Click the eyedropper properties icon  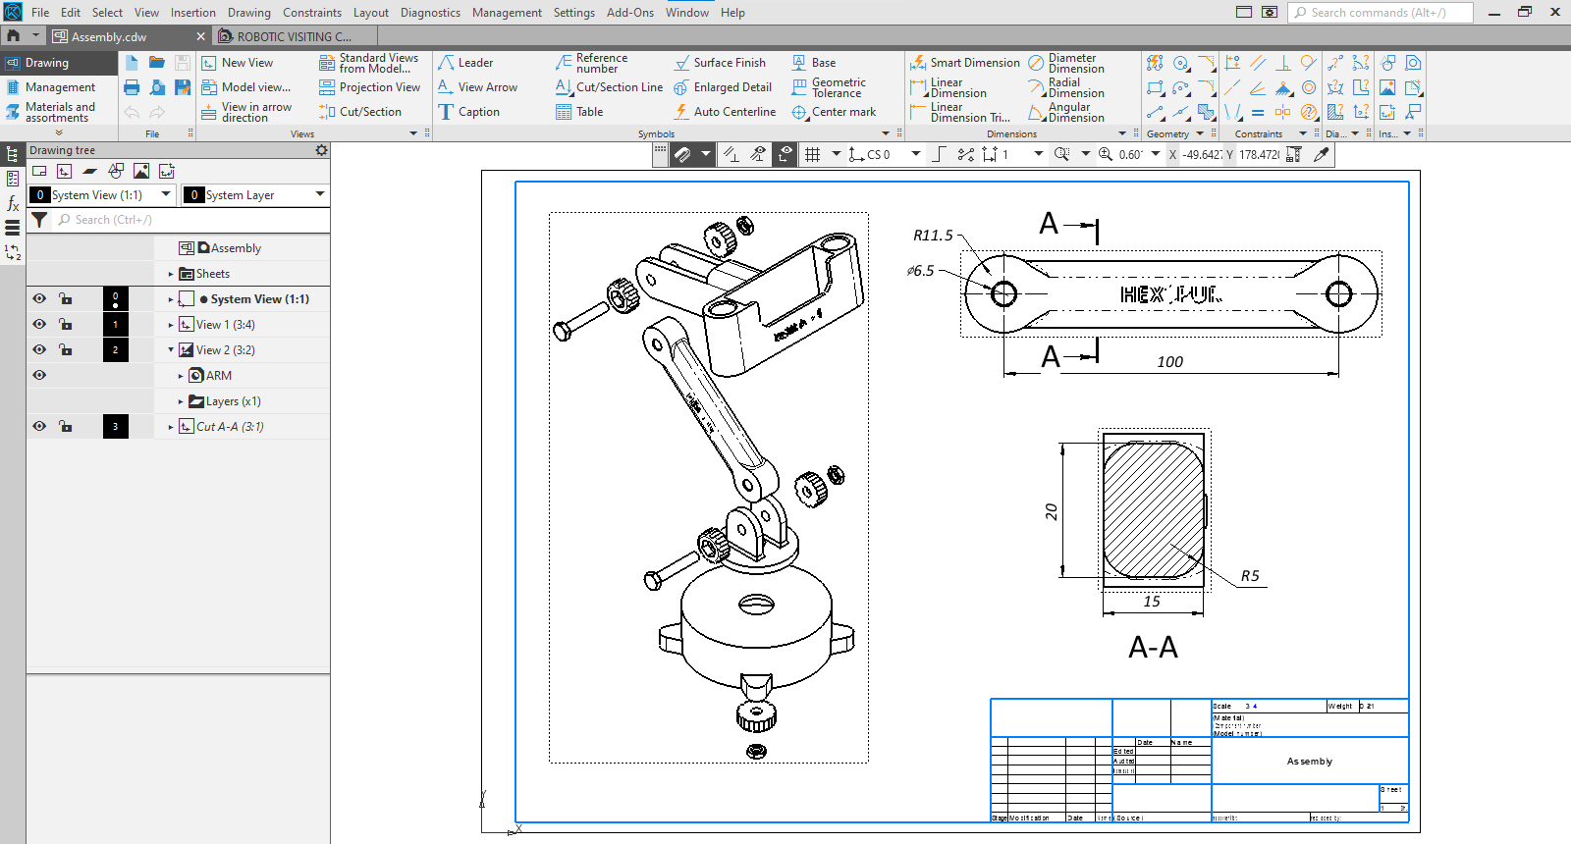point(1322,154)
